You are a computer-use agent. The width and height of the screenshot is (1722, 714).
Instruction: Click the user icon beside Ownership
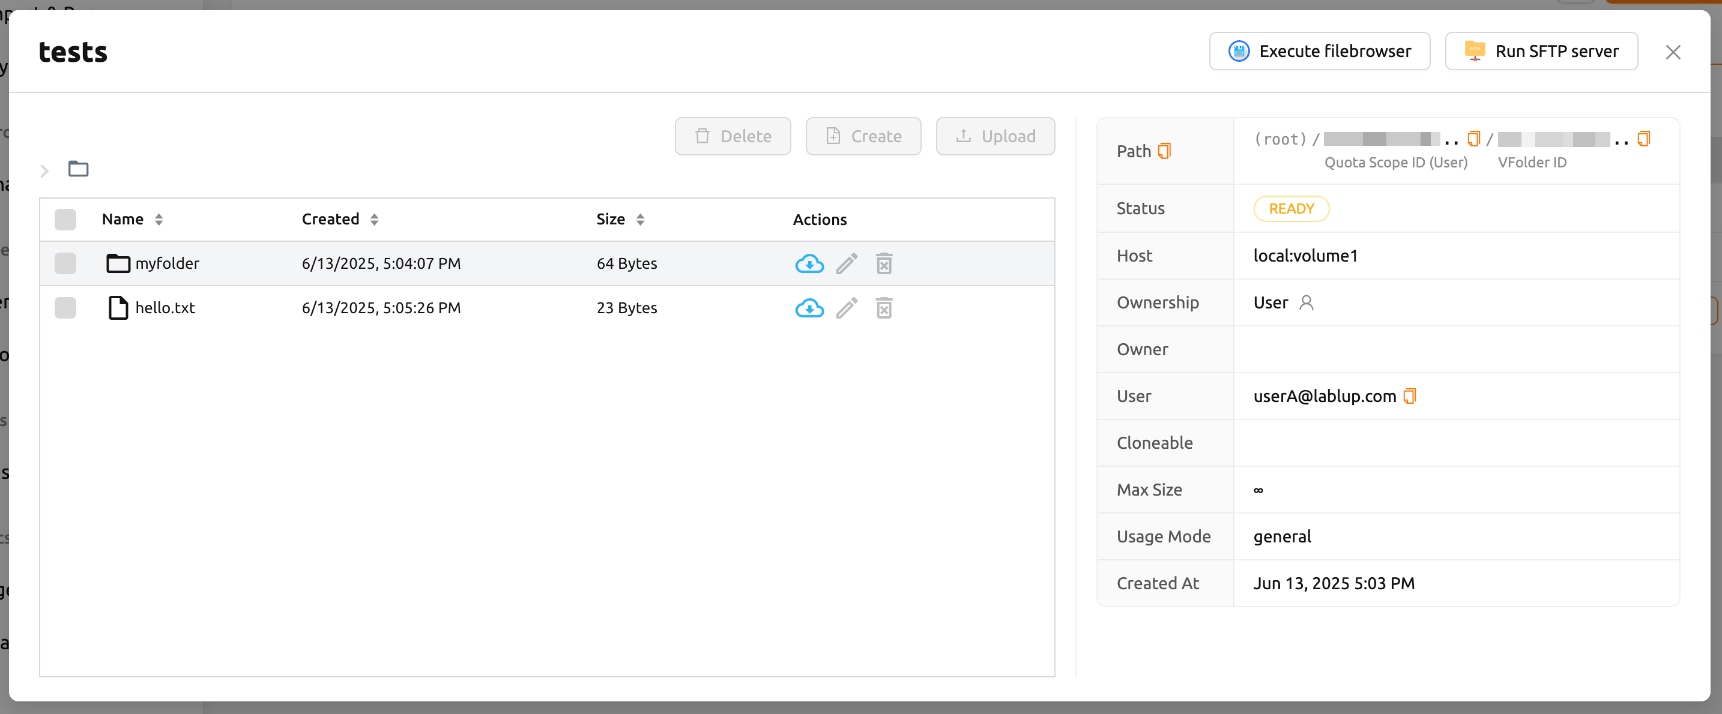point(1305,302)
